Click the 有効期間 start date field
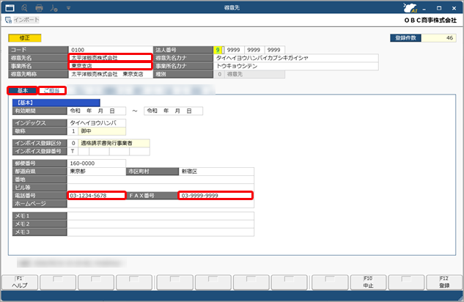464x302 pixels. [x=97, y=111]
